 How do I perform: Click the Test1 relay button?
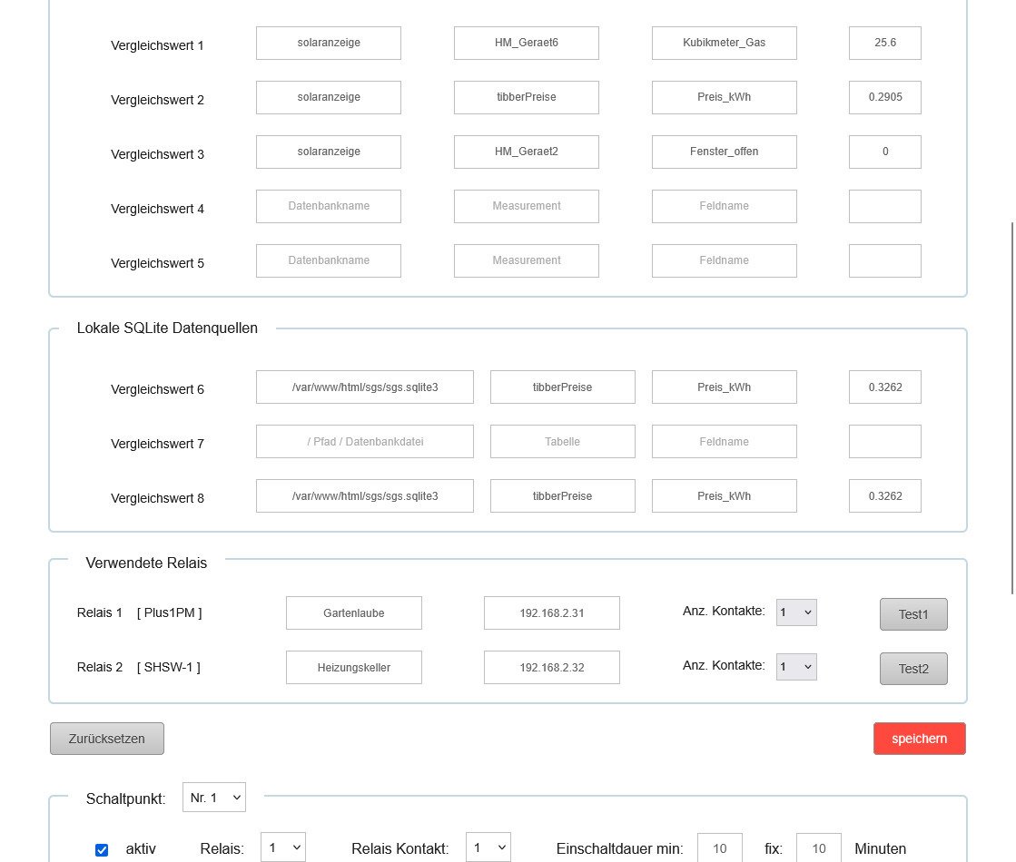tap(912, 614)
